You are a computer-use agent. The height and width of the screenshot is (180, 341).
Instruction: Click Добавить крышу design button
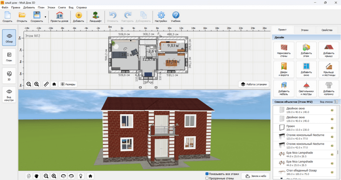click(x=329, y=51)
